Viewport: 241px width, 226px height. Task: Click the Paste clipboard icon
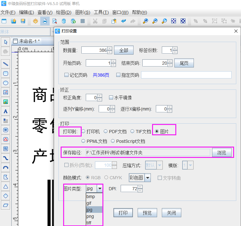pyautogui.click(x=114, y=21)
